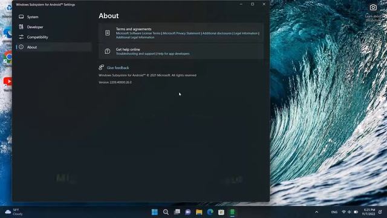Click the camera icon on desktop wallpaper
Screen dimensions: 387x218
pos(373,7)
